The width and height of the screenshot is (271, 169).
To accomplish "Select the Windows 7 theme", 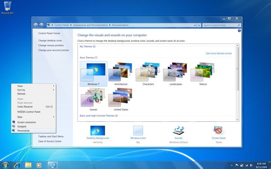I will pyautogui.click(x=93, y=74).
